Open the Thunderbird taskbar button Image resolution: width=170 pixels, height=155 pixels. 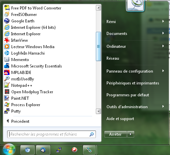click(x=43, y=150)
